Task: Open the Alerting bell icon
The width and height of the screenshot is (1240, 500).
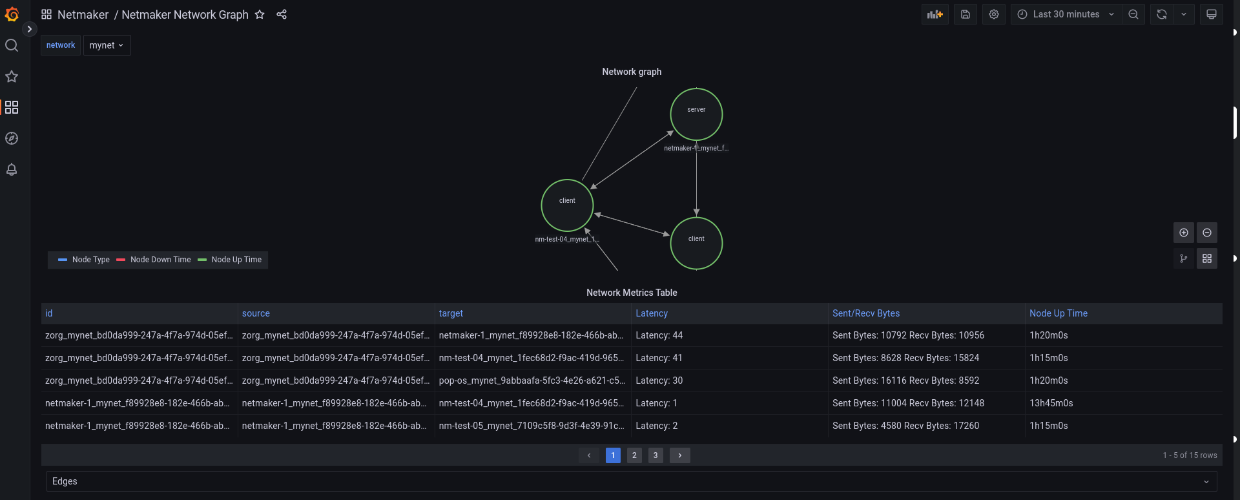Action: (12, 169)
